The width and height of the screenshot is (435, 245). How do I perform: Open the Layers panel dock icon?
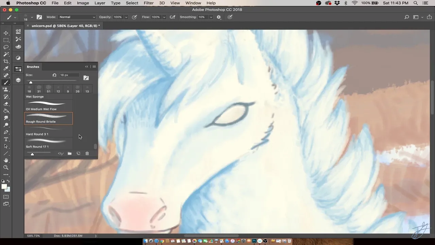pyautogui.click(x=18, y=80)
